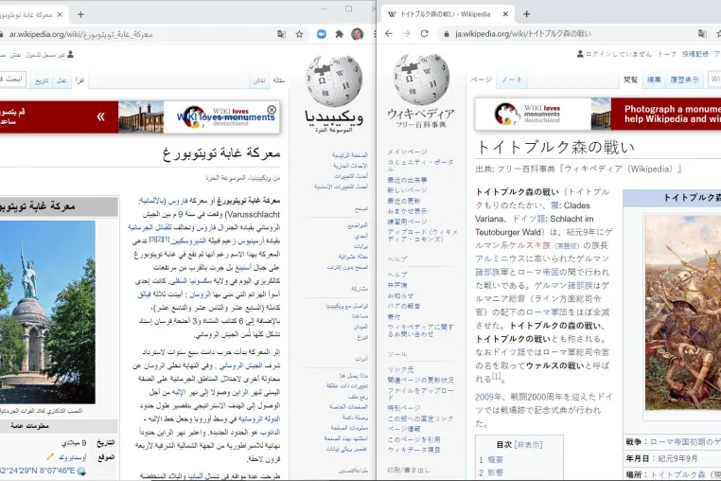This screenshot has height=481, width=721.
Task: Click the translate icon in the Arabic Wikipedia window's address bar
Action: coord(281,34)
